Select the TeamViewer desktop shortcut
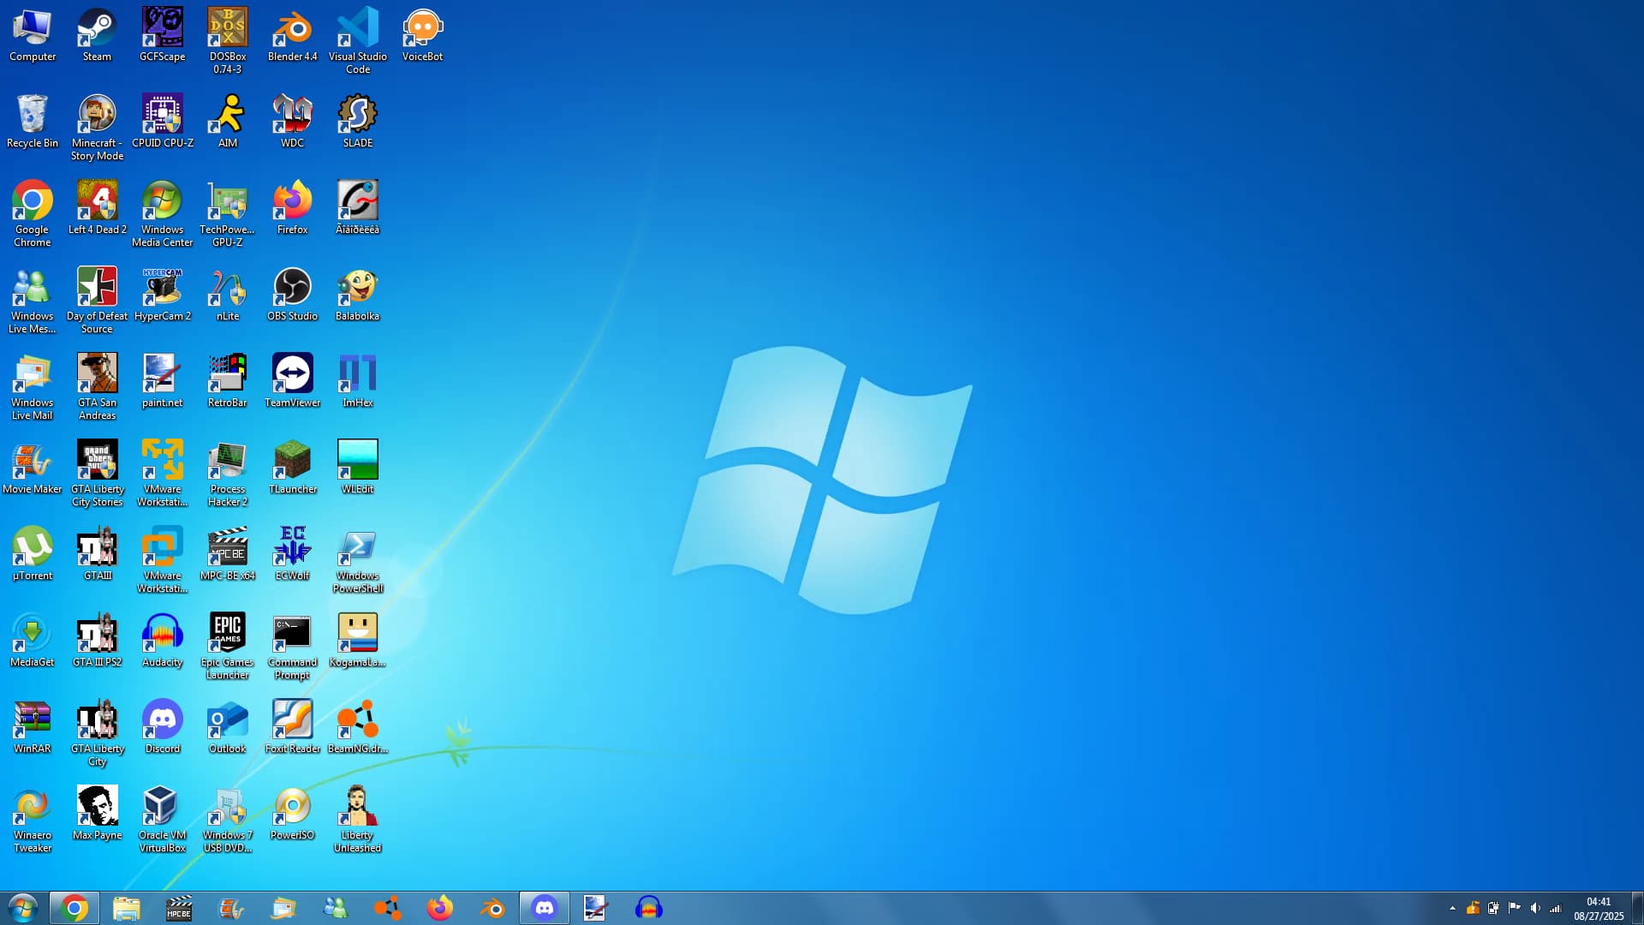The width and height of the screenshot is (1644, 925). pos(292,375)
